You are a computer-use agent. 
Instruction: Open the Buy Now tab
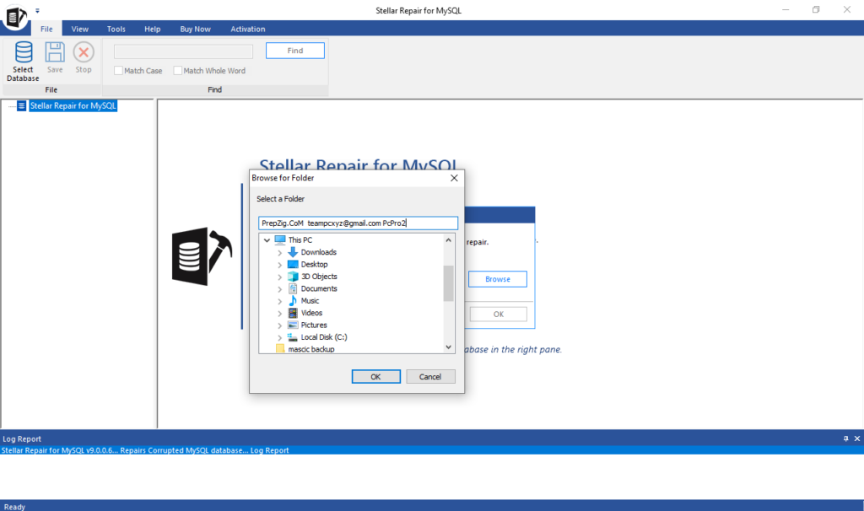click(195, 29)
